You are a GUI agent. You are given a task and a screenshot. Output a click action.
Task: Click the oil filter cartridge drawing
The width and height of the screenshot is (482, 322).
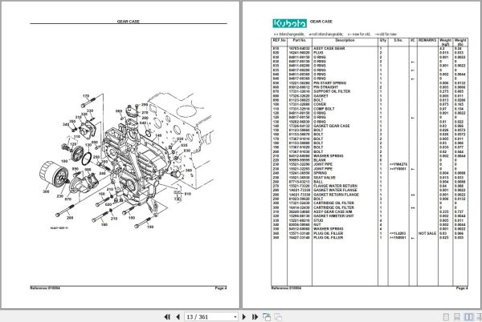click(x=52, y=175)
